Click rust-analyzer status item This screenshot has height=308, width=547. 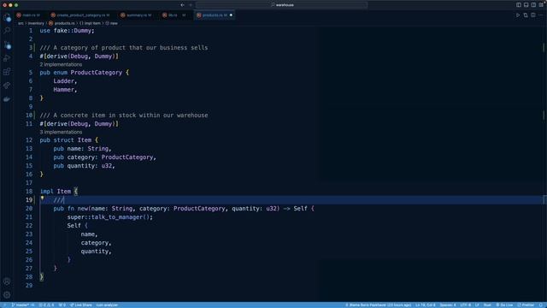coord(107,305)
